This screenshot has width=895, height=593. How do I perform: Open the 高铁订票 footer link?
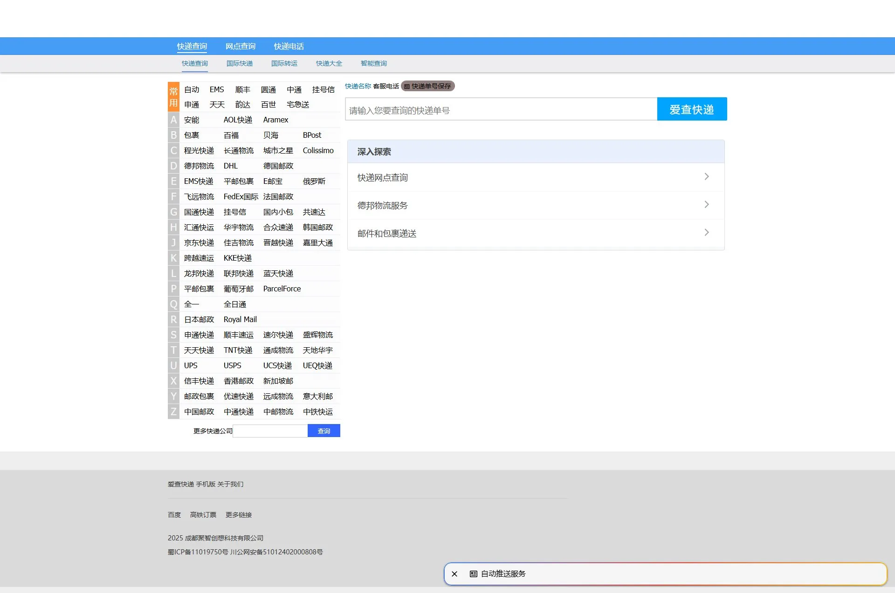203,515
